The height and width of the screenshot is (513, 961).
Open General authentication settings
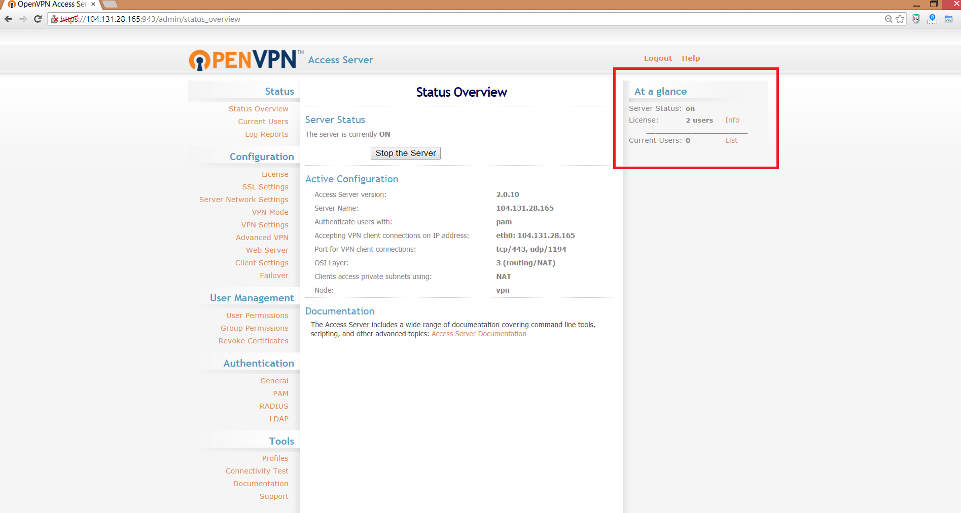tap(274, 381)
